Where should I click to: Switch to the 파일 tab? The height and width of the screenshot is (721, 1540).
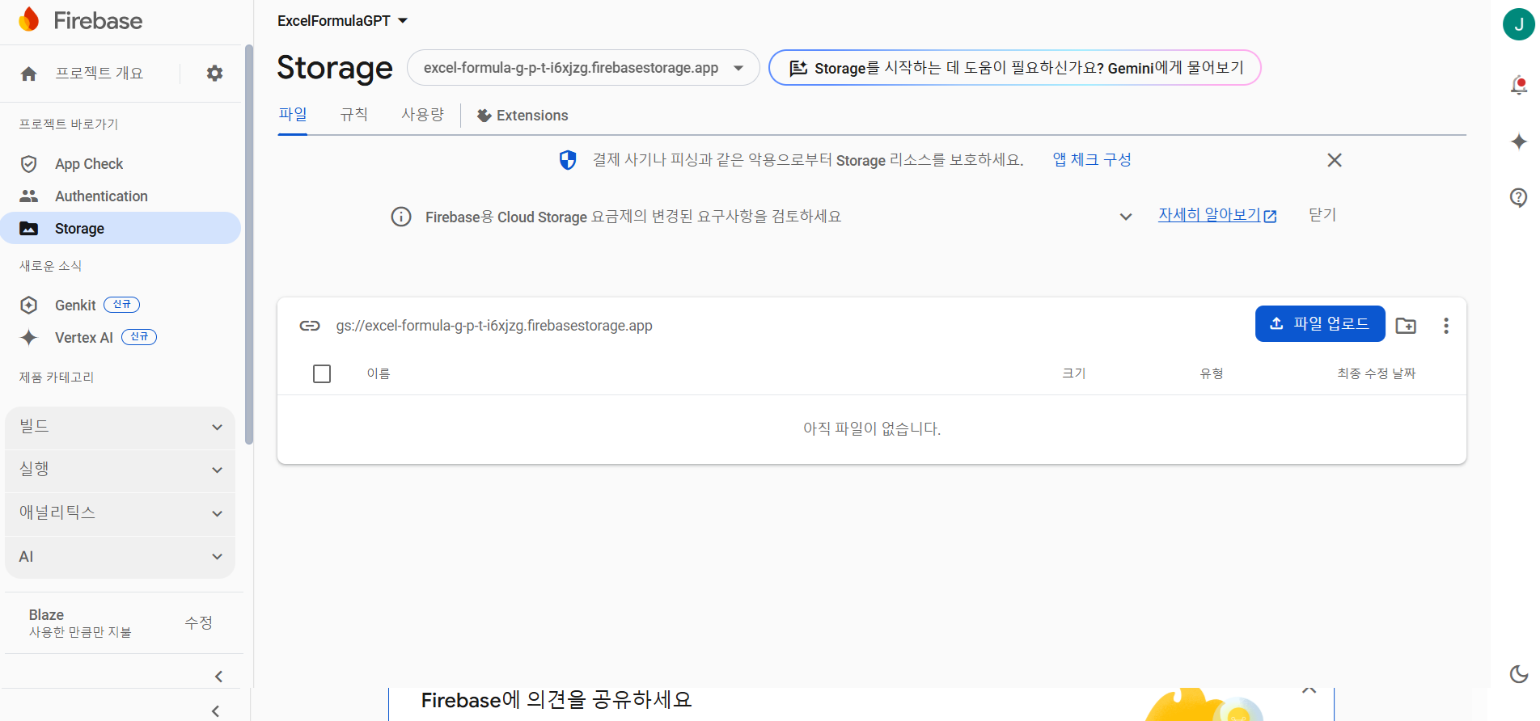293,115
